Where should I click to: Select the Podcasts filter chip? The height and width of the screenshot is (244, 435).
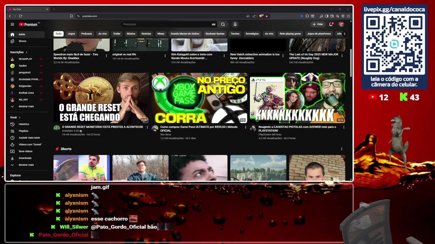(x=87, y=34)
